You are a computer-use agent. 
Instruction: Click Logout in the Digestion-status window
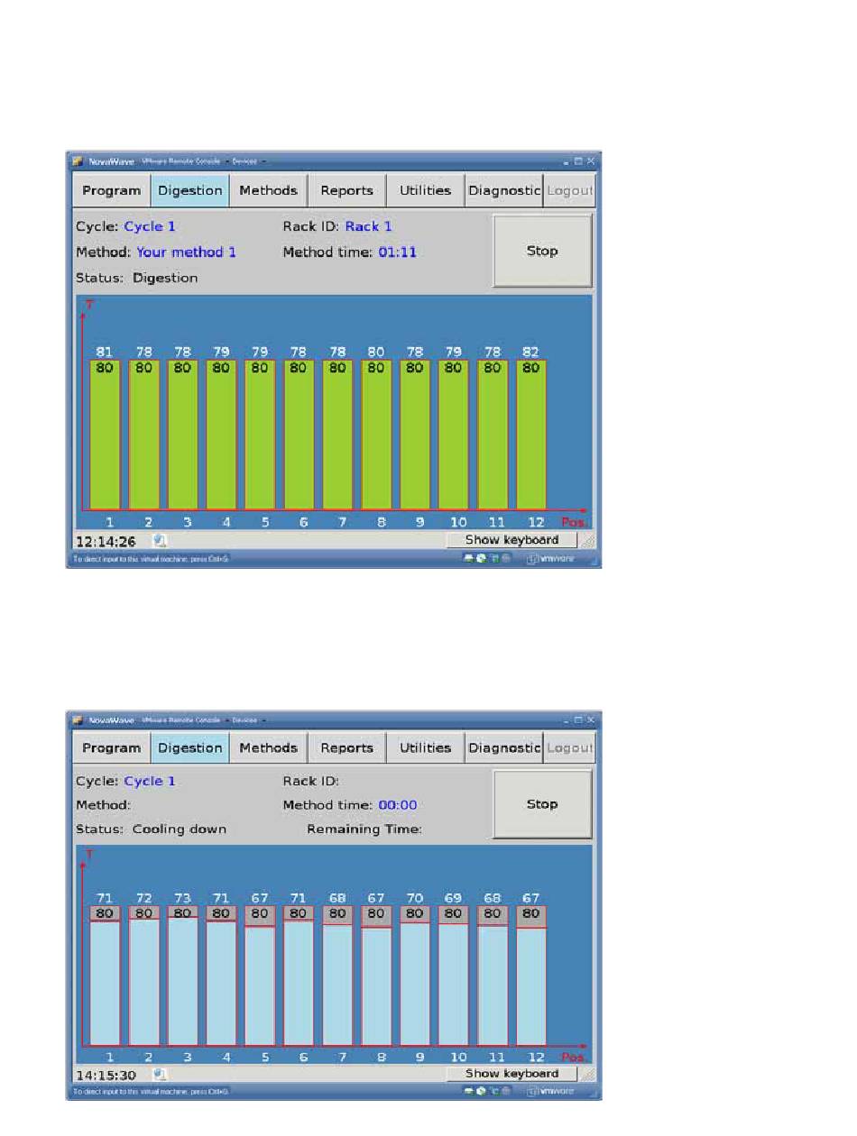point(570,191)
